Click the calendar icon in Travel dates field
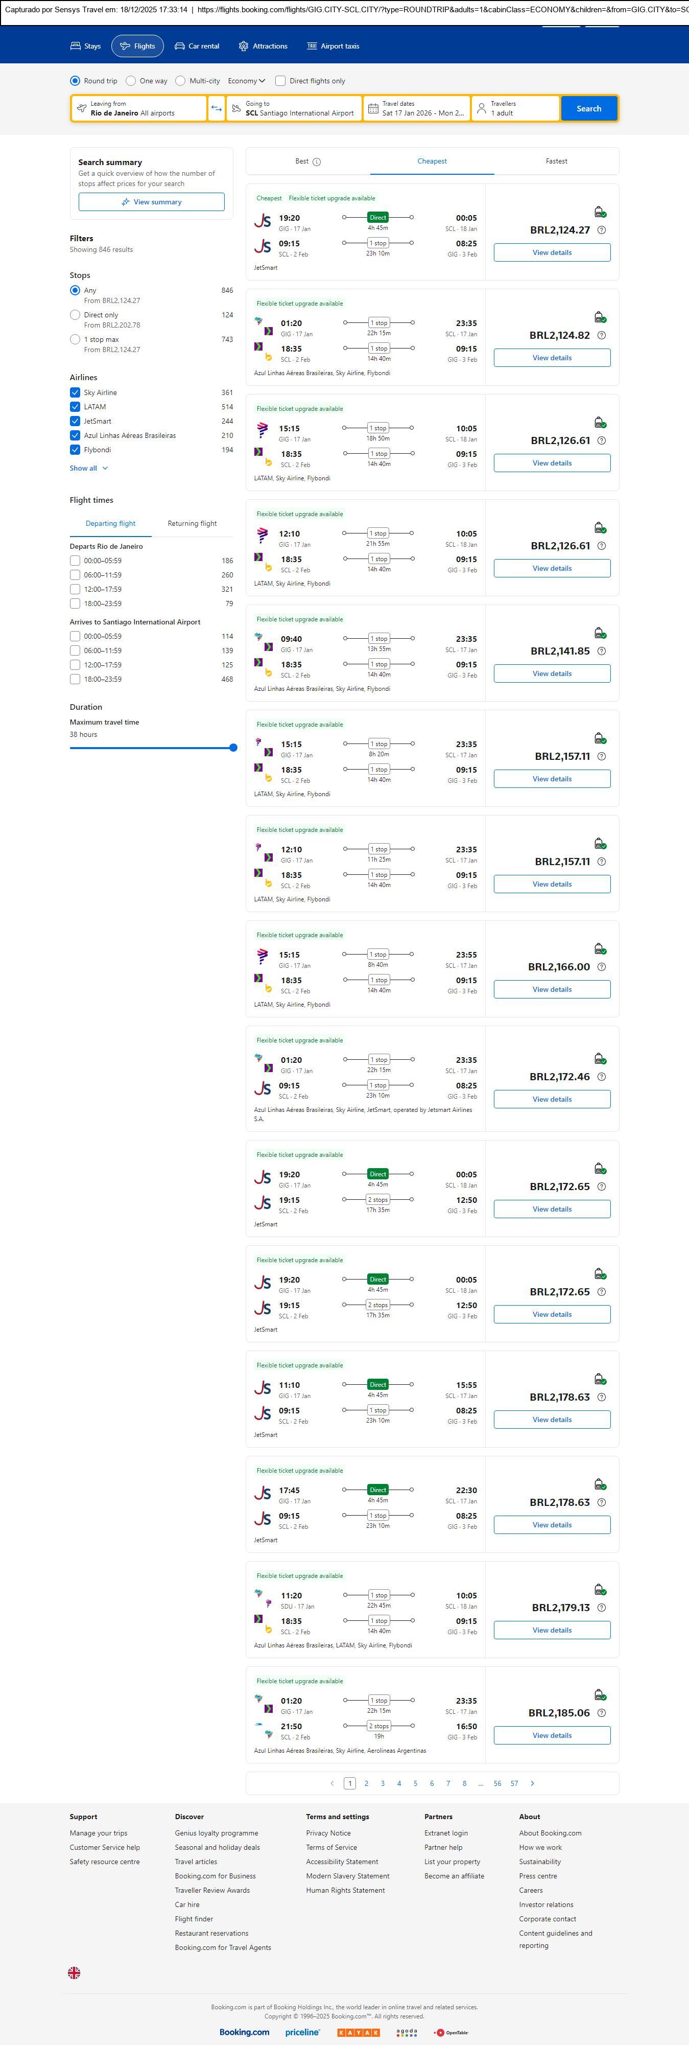The height and width of the screenshot is (2045, 689). [x=373, y=109]
